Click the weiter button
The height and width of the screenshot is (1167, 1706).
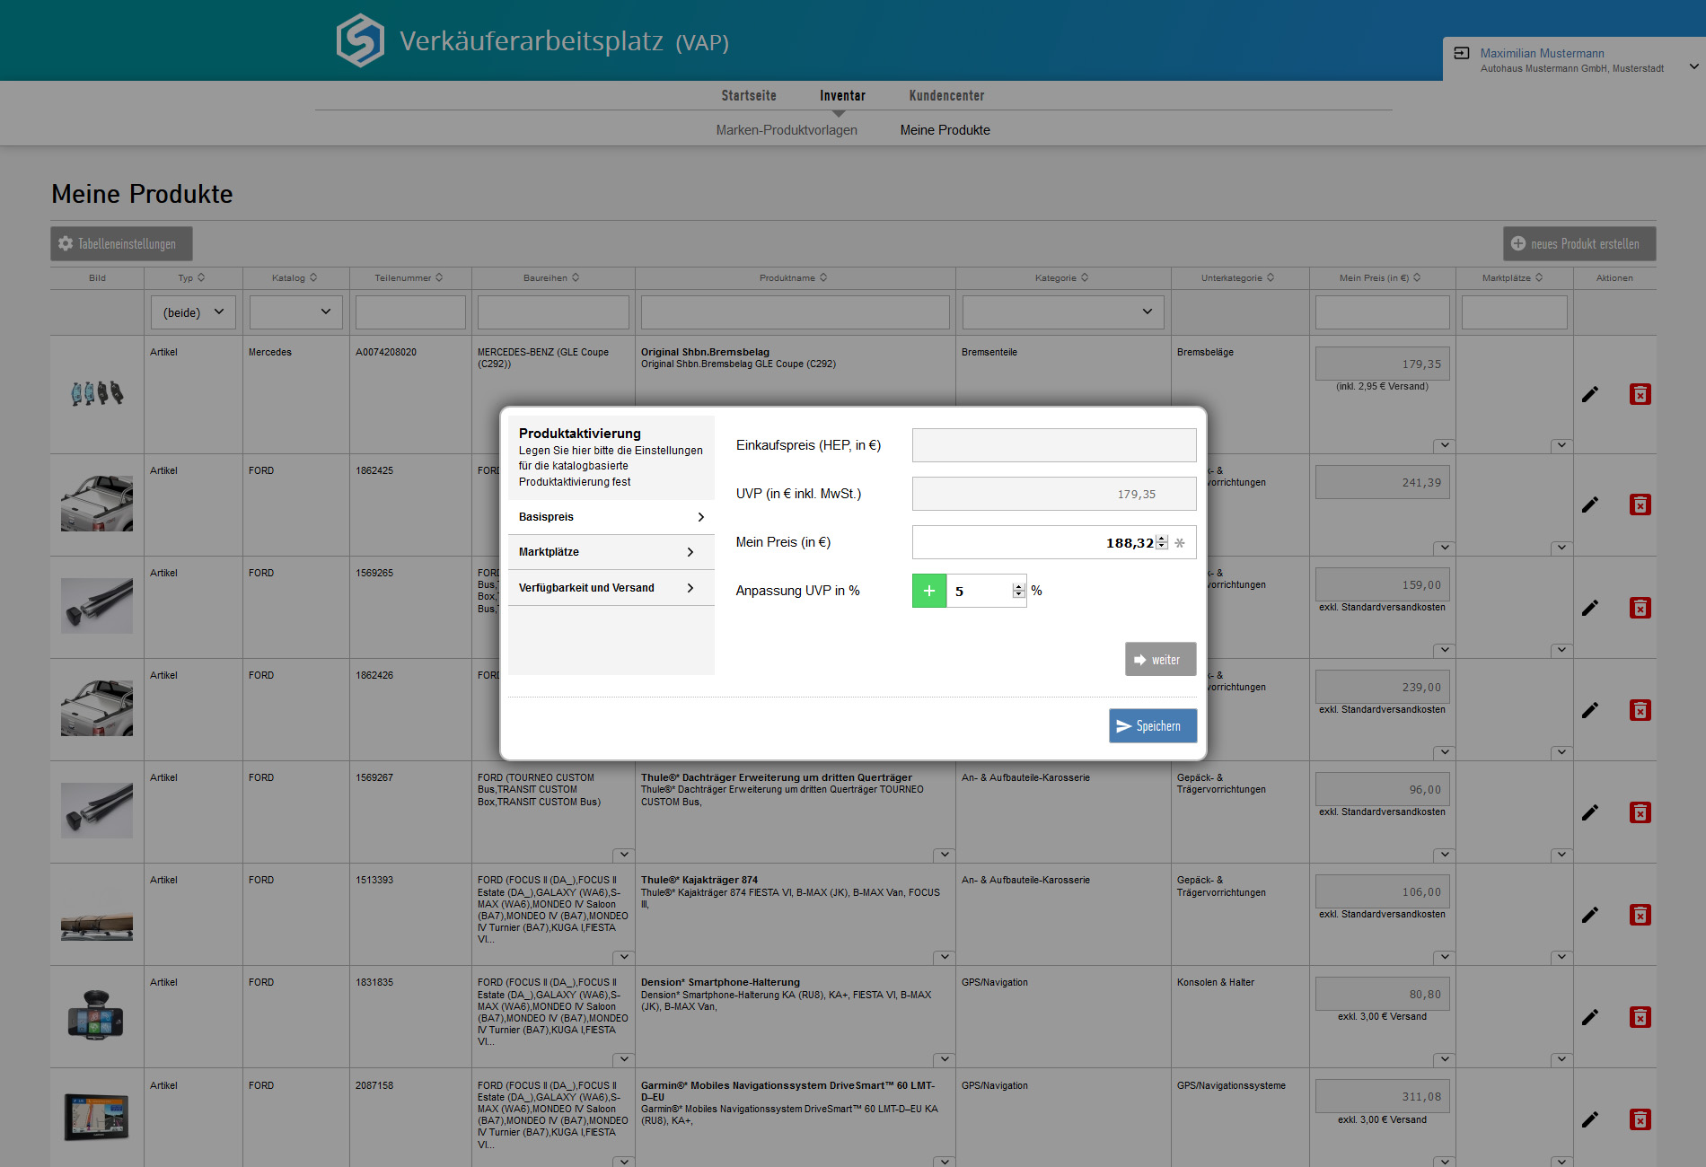click(x=1160, y=660)
